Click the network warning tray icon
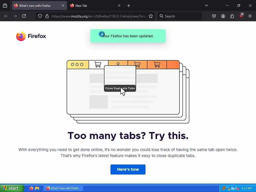Image resolution: width=256 pixels, height=192 pixels. (228, 188)
